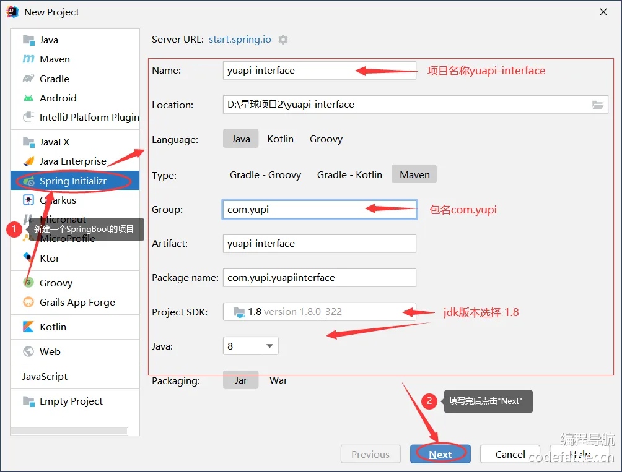Select IntelliJ Platform Plugin label
Viewport: 622px width, 472px height.
[x=89, y=117]
